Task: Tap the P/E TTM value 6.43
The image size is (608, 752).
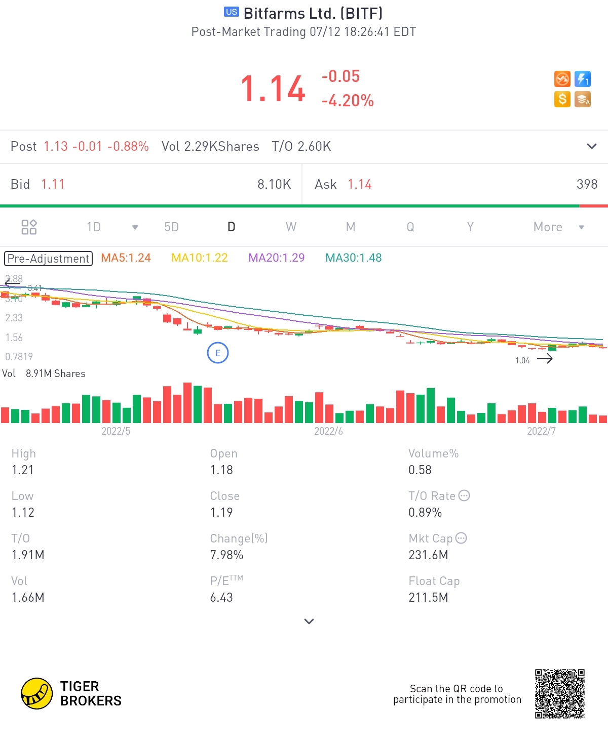Action: pos(221,597)
